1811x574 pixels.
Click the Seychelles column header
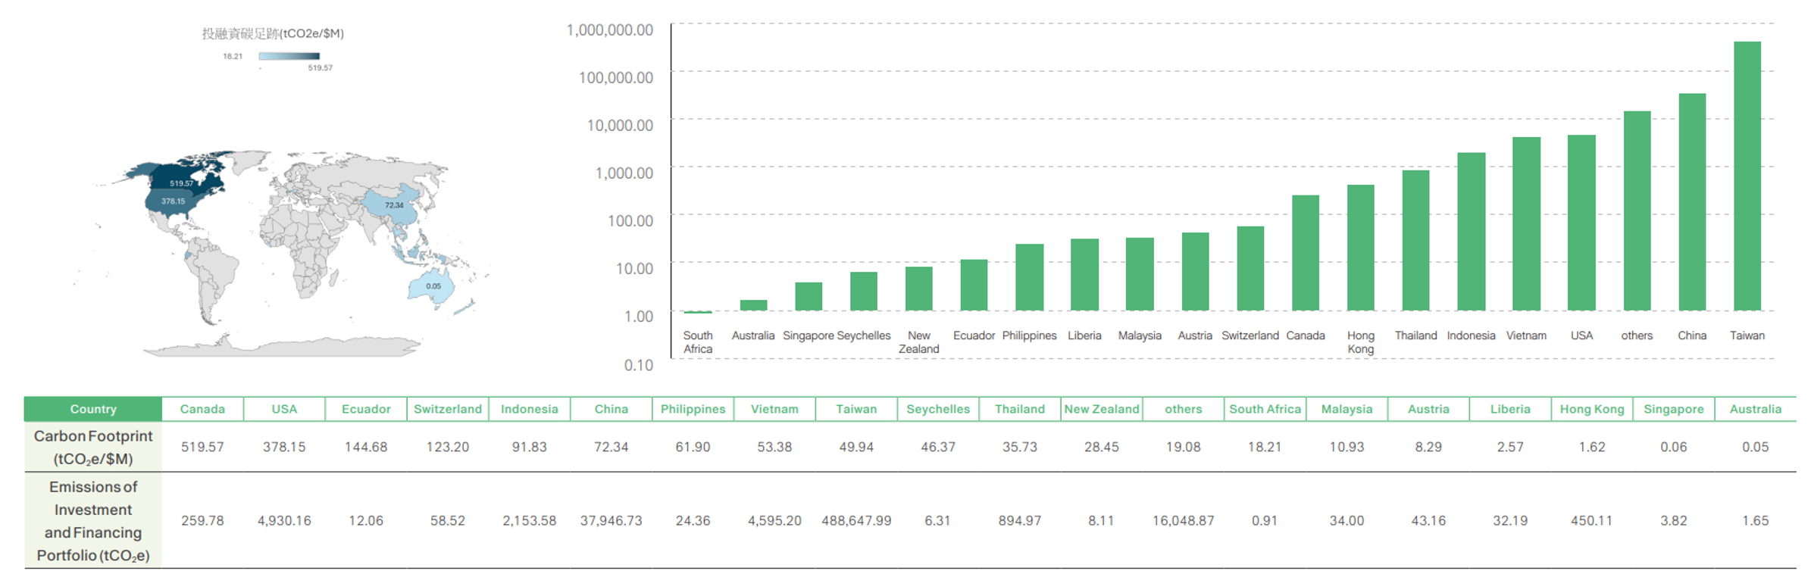coord(937,409)
